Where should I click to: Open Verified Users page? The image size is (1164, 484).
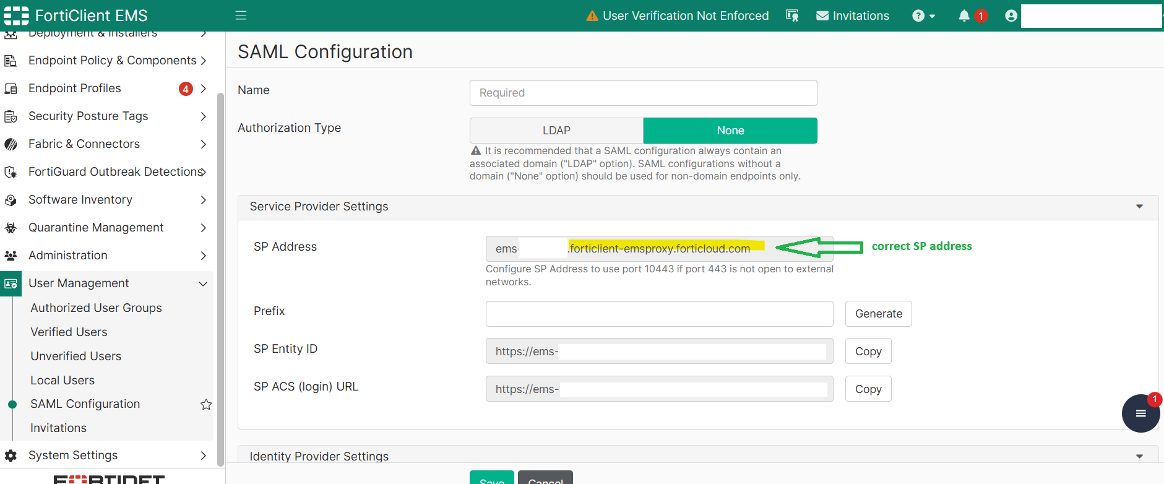69,332
